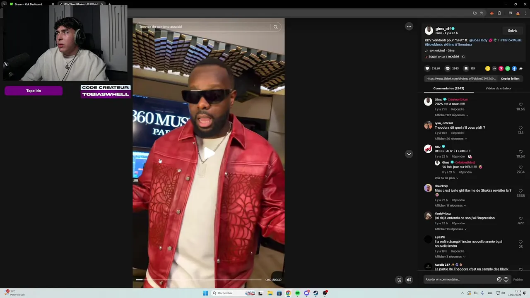Focus the 'Trouver du contenu associé' search field
Image resolution: width=530 pixels, height=298 pixels.
pyautogui.click(x=203, y=27)
